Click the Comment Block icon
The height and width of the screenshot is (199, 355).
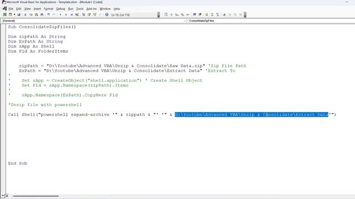point(212,15)
